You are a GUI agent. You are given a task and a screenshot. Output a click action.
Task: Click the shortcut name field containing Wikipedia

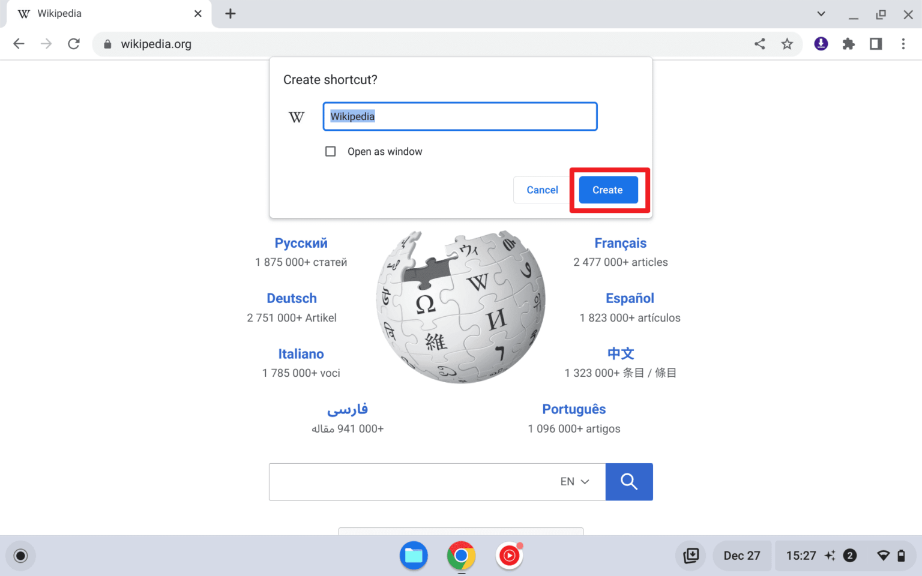(x=460, y=116)
